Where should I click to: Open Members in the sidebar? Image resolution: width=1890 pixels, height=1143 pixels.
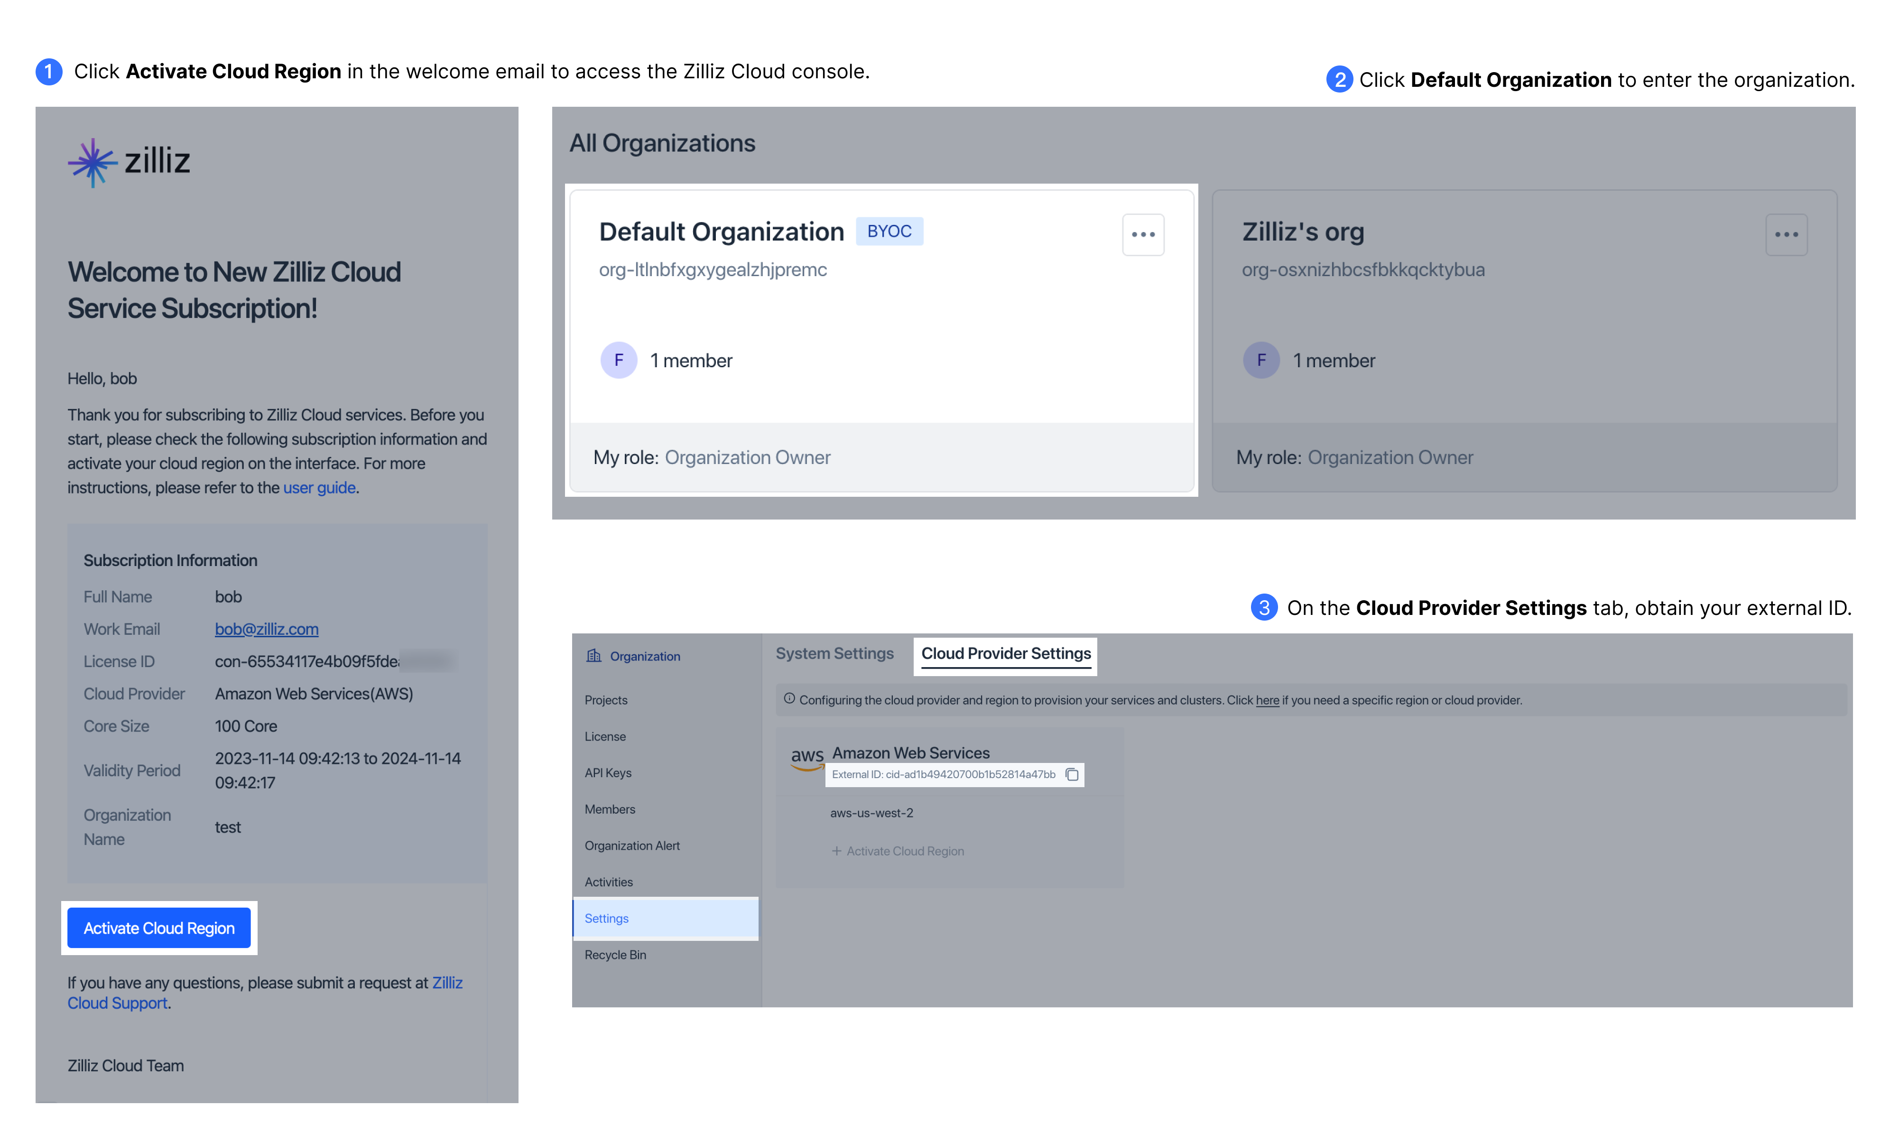point(610,808)
